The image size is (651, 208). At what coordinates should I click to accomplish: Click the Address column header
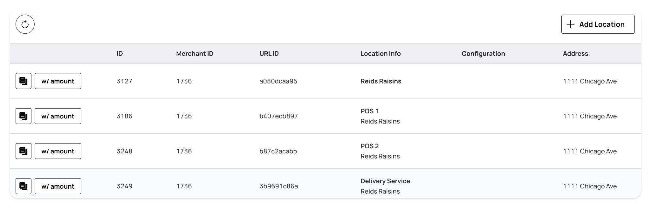[x=575, y=54]
